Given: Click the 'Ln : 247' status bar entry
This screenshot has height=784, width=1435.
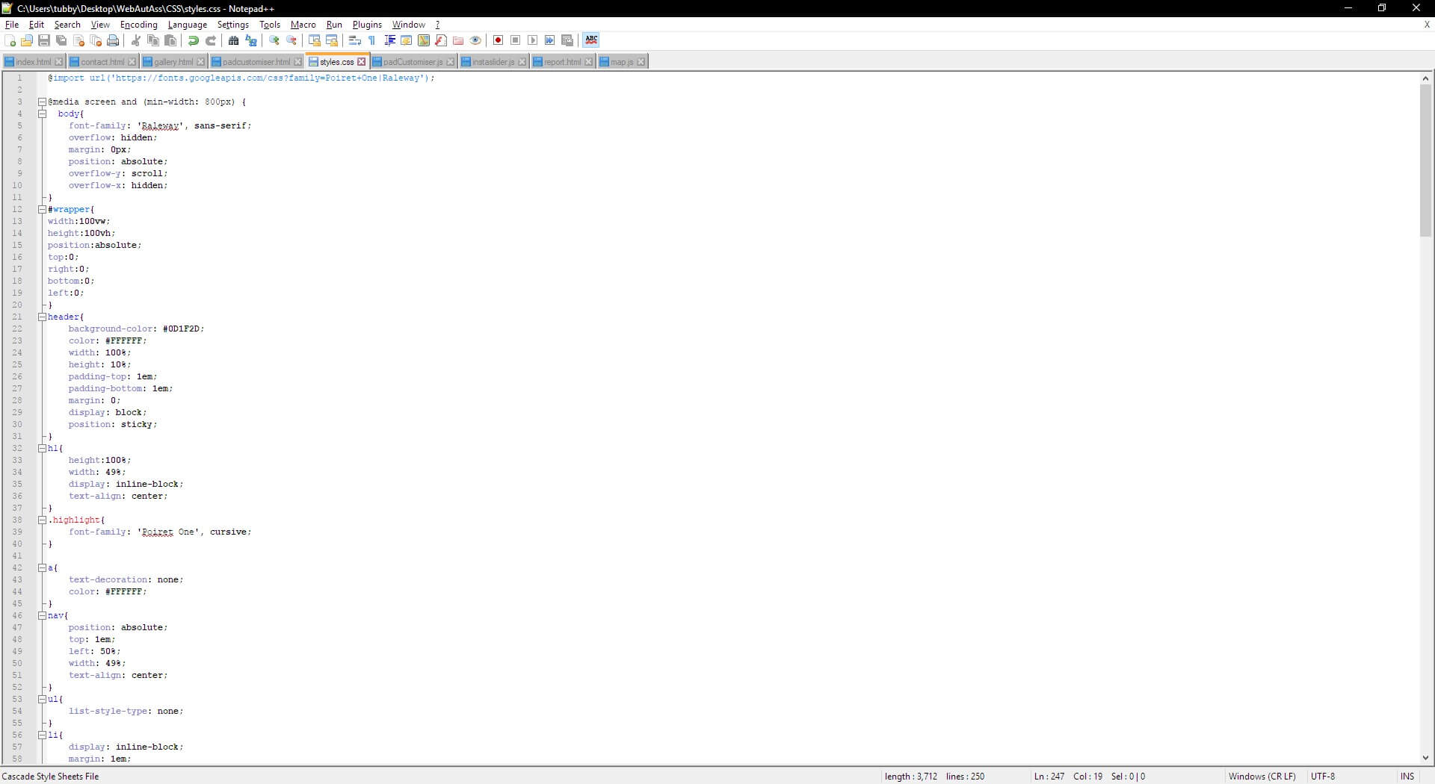Looking at the screenshot, I should [1049, 777].
